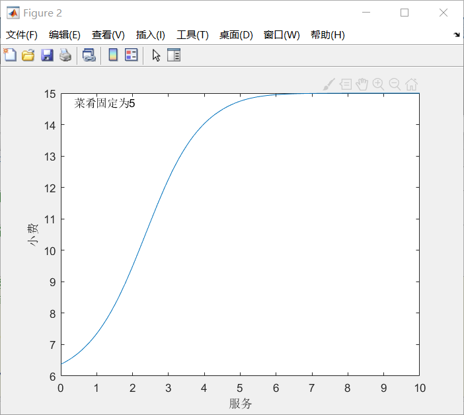464x415 pixels.
Task: Open the 插入(I) menu
Action: pos(150,35)
